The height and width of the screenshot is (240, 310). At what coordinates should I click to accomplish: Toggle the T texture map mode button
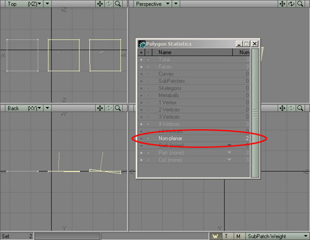226,236
